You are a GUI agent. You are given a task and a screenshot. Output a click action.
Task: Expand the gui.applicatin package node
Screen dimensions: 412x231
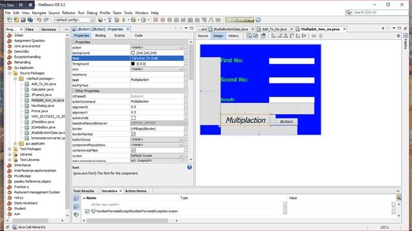[15, 144]
